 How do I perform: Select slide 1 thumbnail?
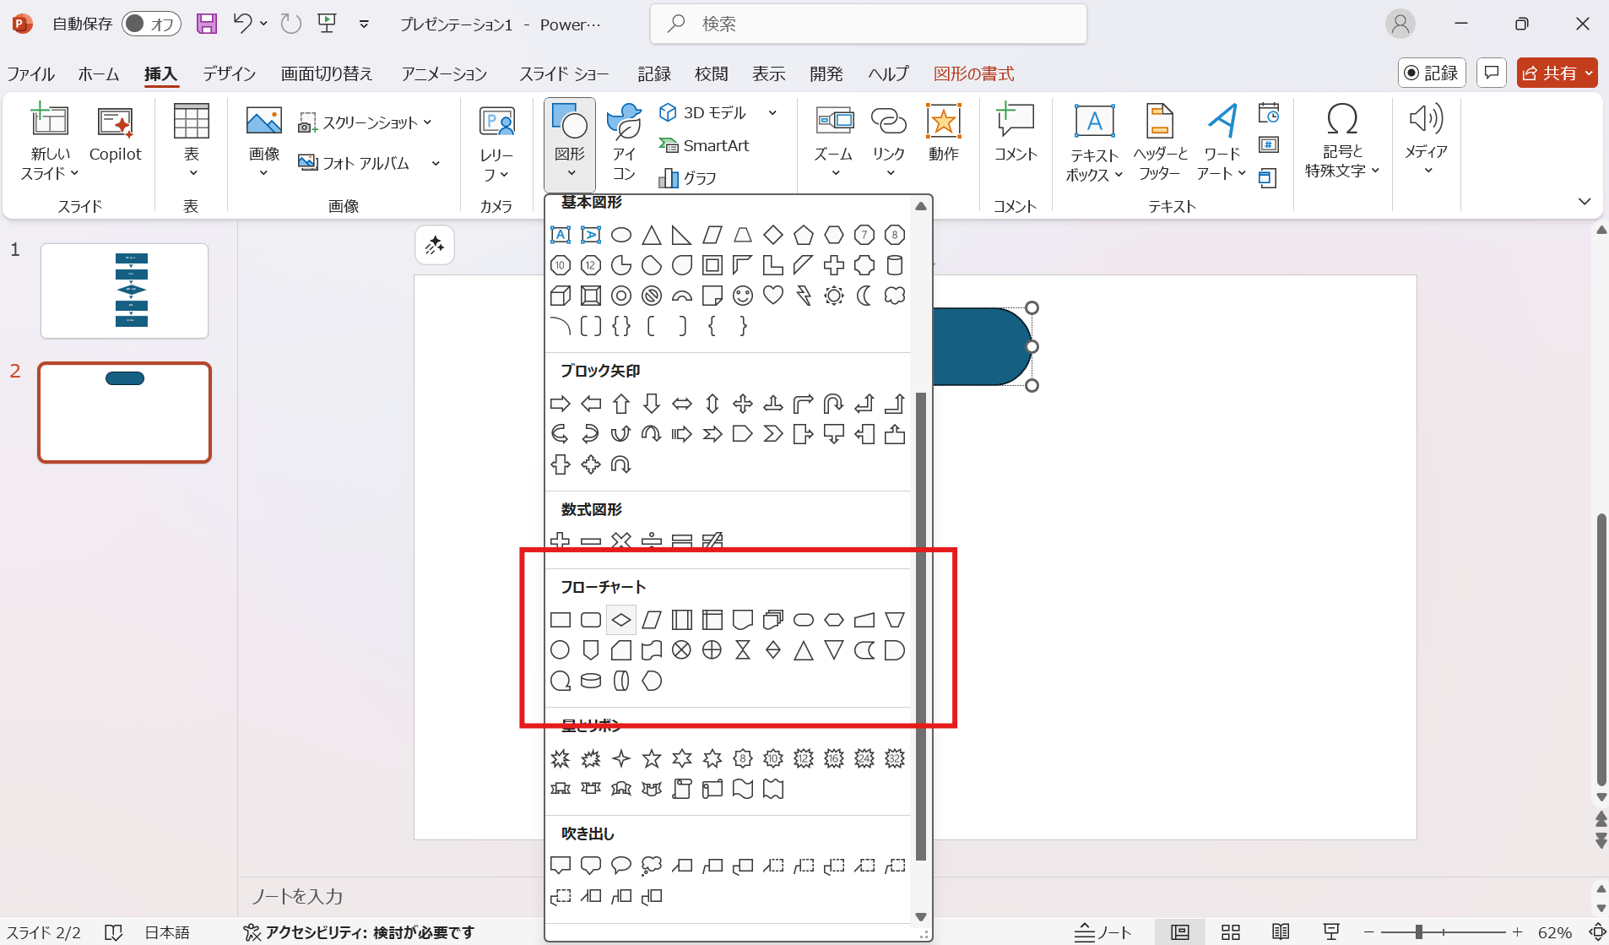(x=124, y=291)
